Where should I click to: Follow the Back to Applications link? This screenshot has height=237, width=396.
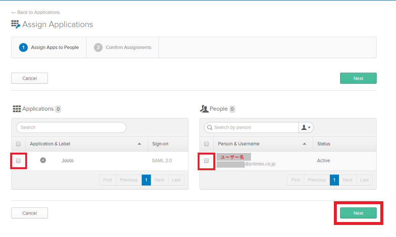click(x=35, y=12)
